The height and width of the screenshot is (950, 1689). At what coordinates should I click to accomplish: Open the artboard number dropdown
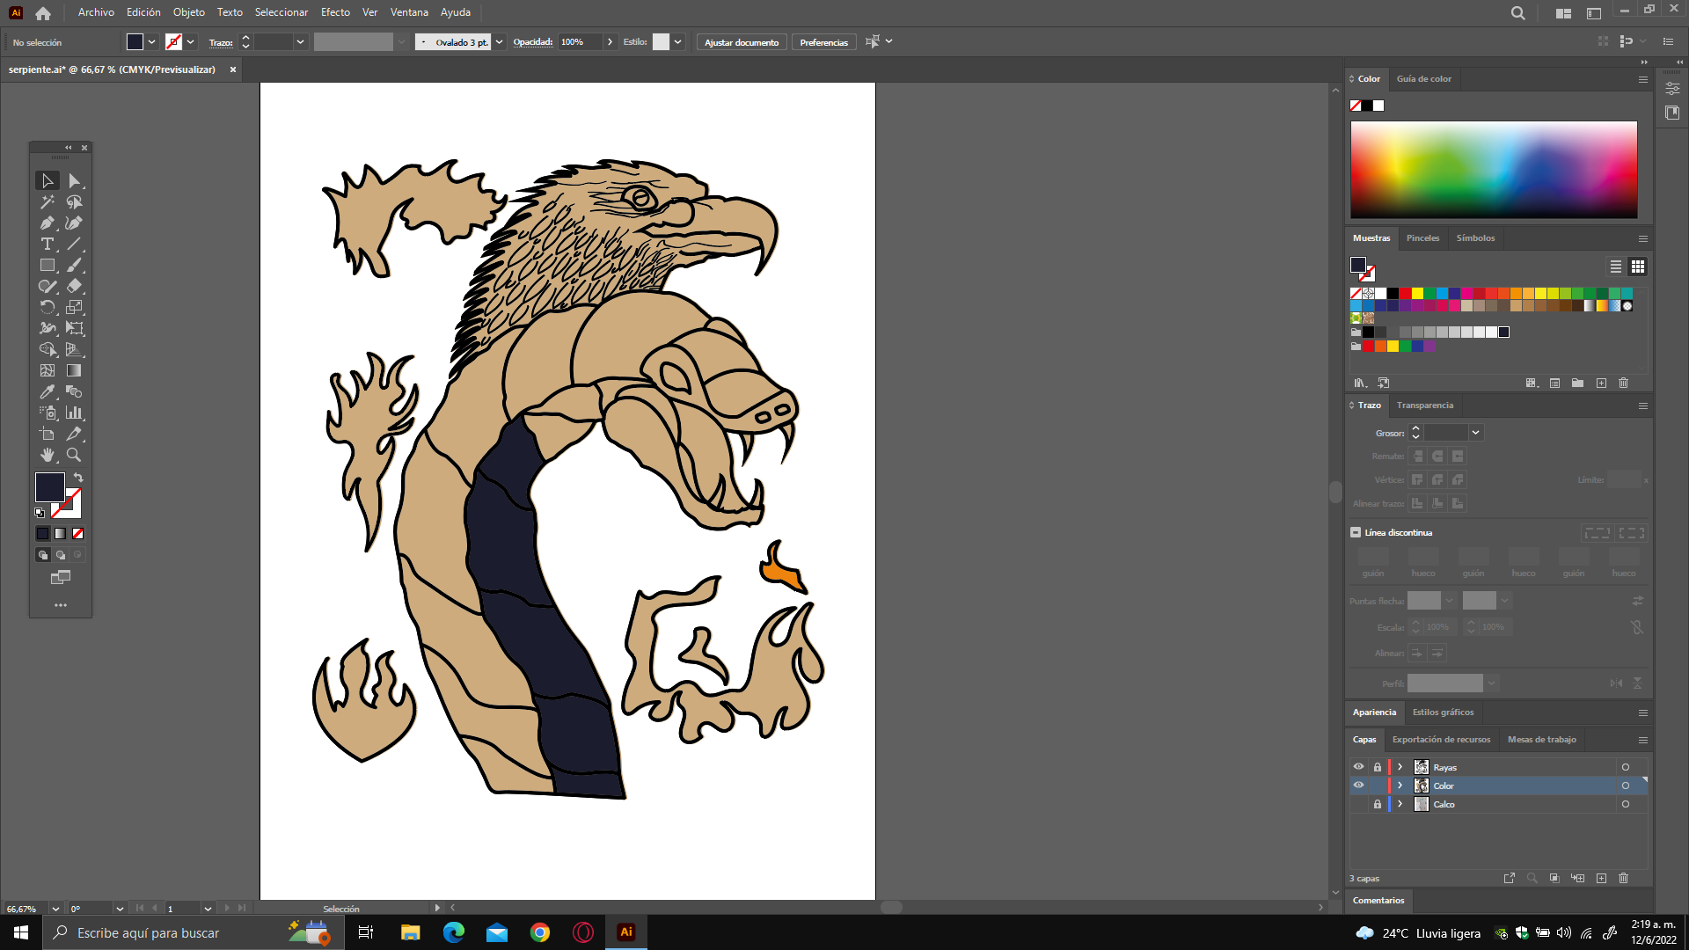pyautogui.click(x=208, y=909)
